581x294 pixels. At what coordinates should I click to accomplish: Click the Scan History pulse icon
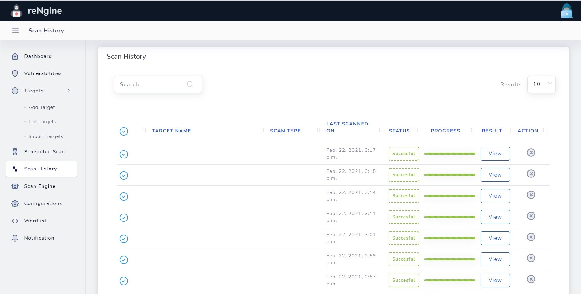point(15,169)
